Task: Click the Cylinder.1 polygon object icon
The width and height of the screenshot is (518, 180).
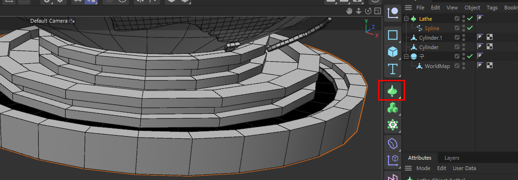Action: pyautogui.click(x=413, y=38)
